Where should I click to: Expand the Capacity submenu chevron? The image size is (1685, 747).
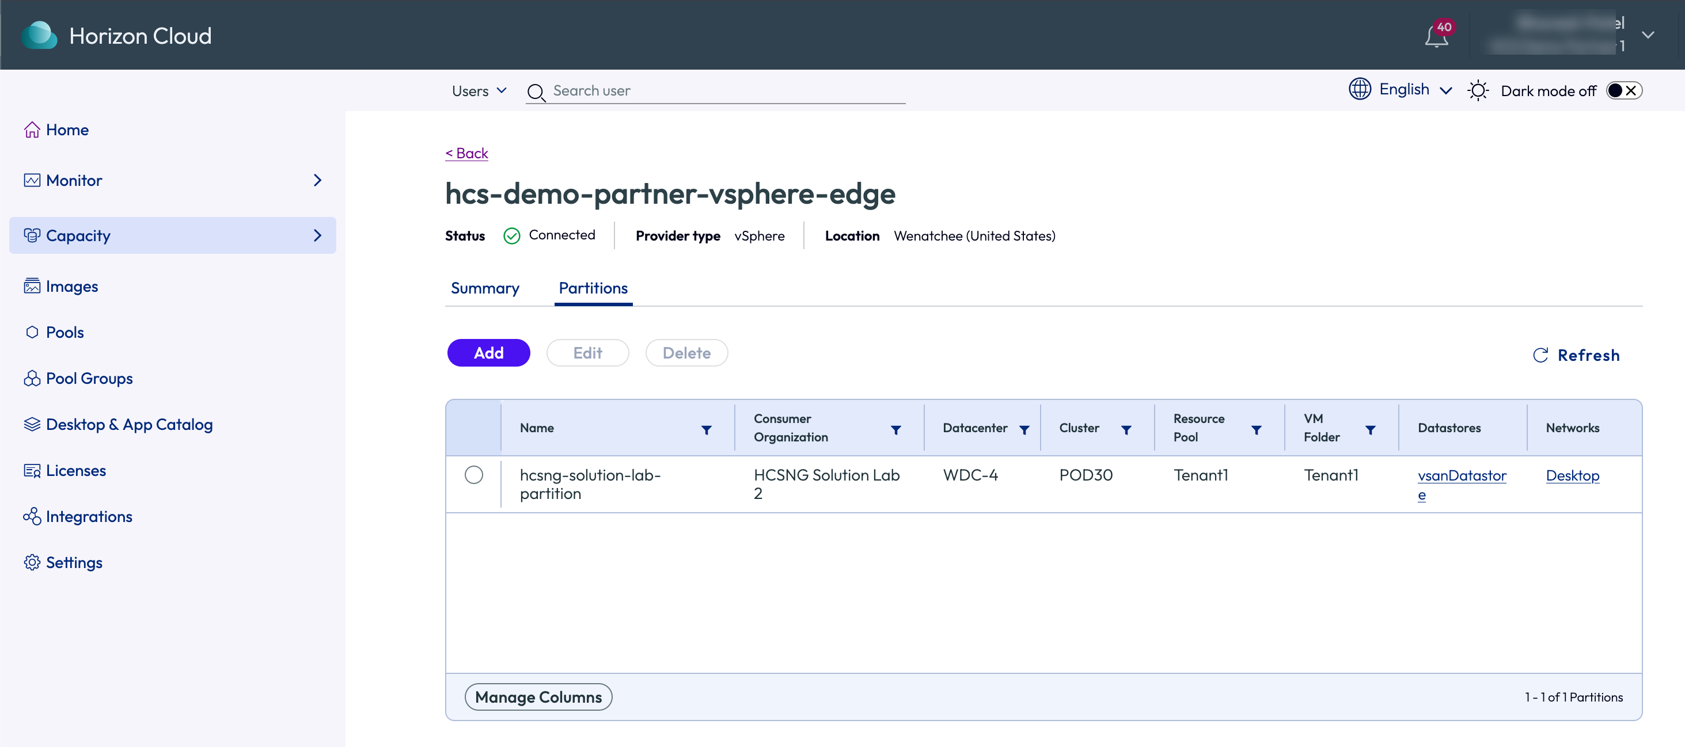[318, 235]
